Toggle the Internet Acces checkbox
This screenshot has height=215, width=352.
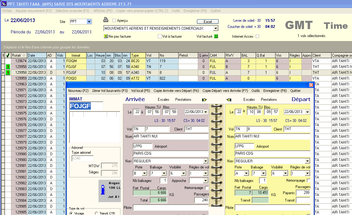pos(257,36)
